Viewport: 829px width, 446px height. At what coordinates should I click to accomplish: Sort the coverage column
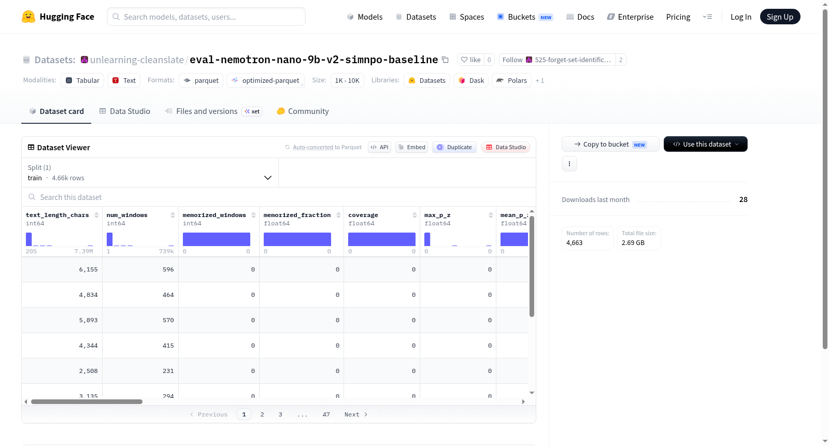(414, 215)
